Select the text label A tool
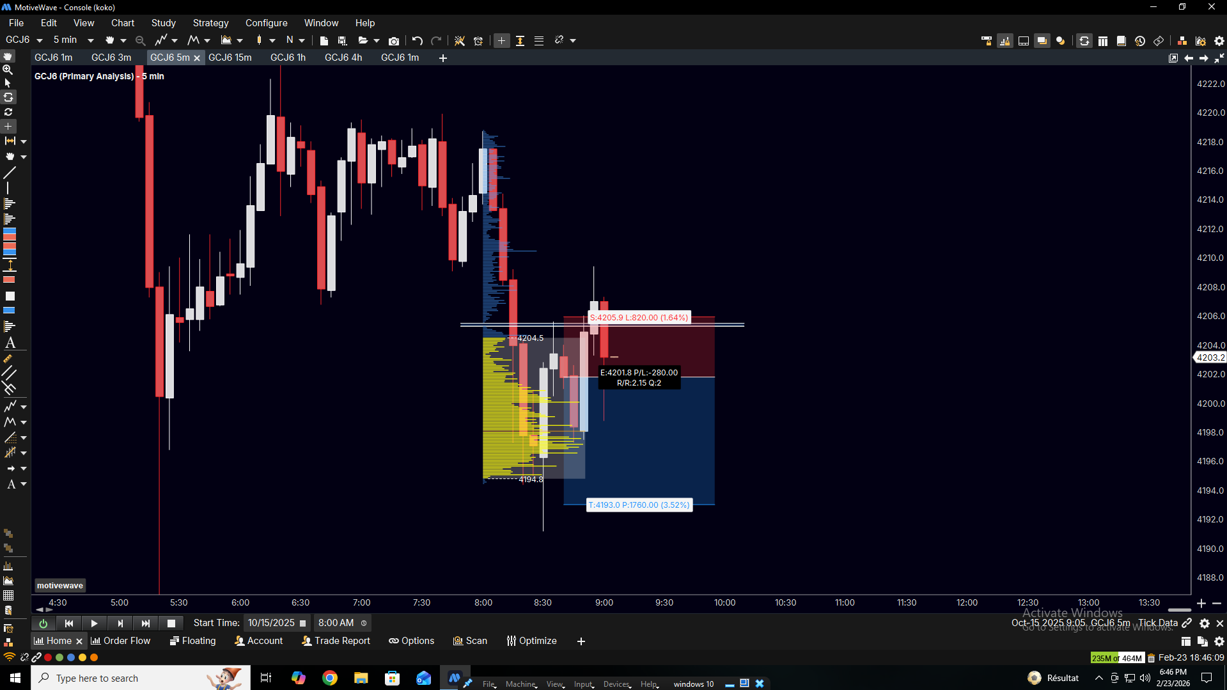This screenshot has height=690, width=1227. point(10,343)
